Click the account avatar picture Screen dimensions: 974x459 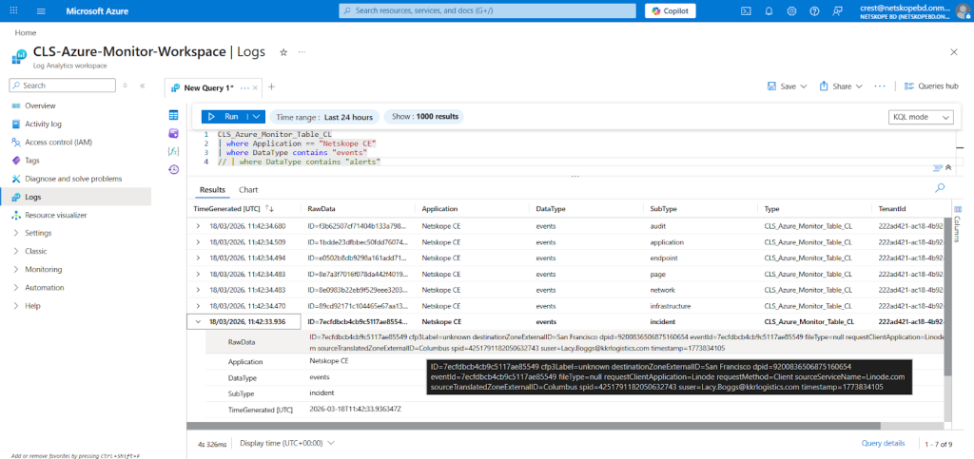coord(962,10)
